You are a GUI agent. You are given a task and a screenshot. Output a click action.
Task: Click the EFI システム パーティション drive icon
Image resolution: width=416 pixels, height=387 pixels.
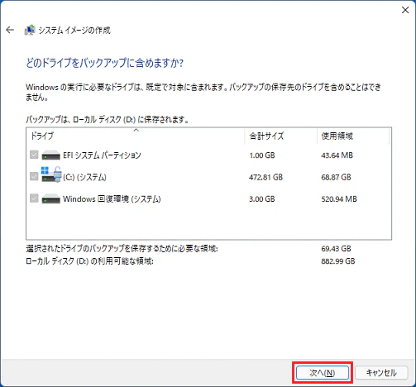click(50, 155)
